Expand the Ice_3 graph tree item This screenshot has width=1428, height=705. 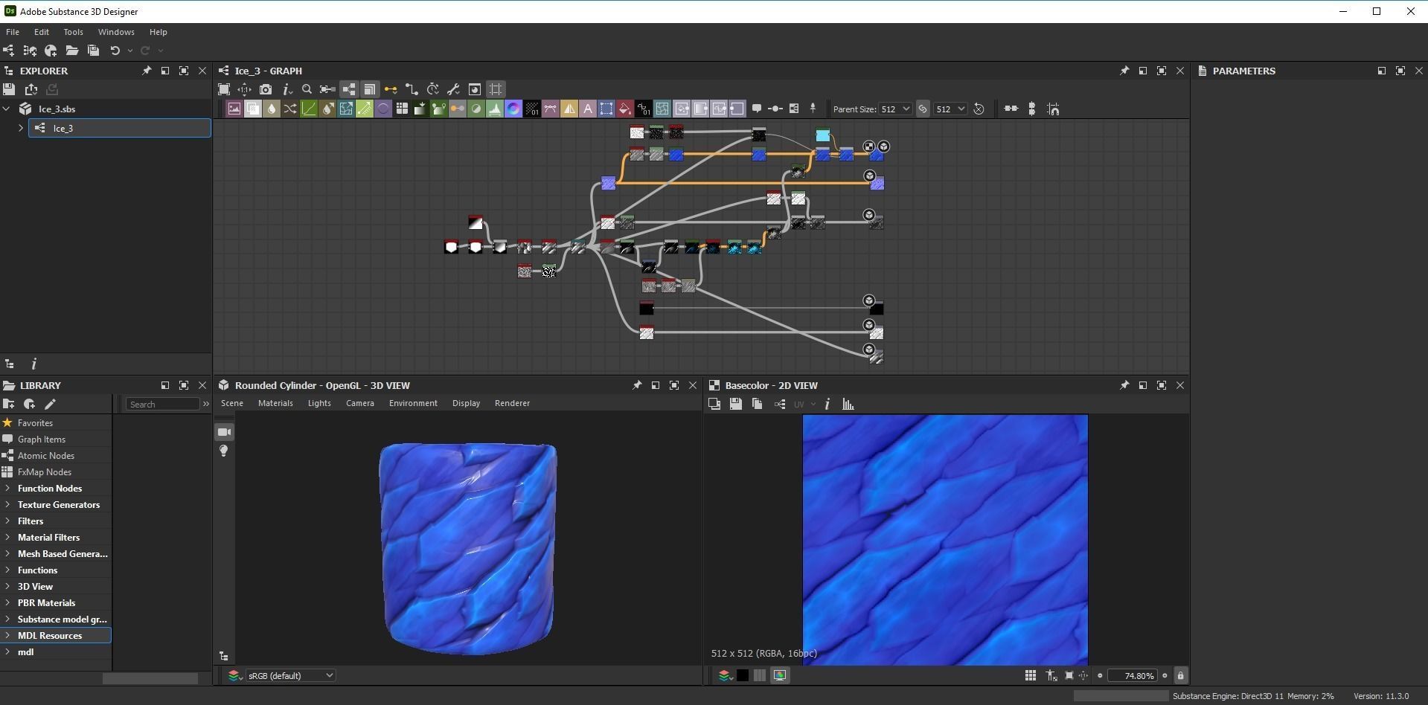click(x=21, y=128)
